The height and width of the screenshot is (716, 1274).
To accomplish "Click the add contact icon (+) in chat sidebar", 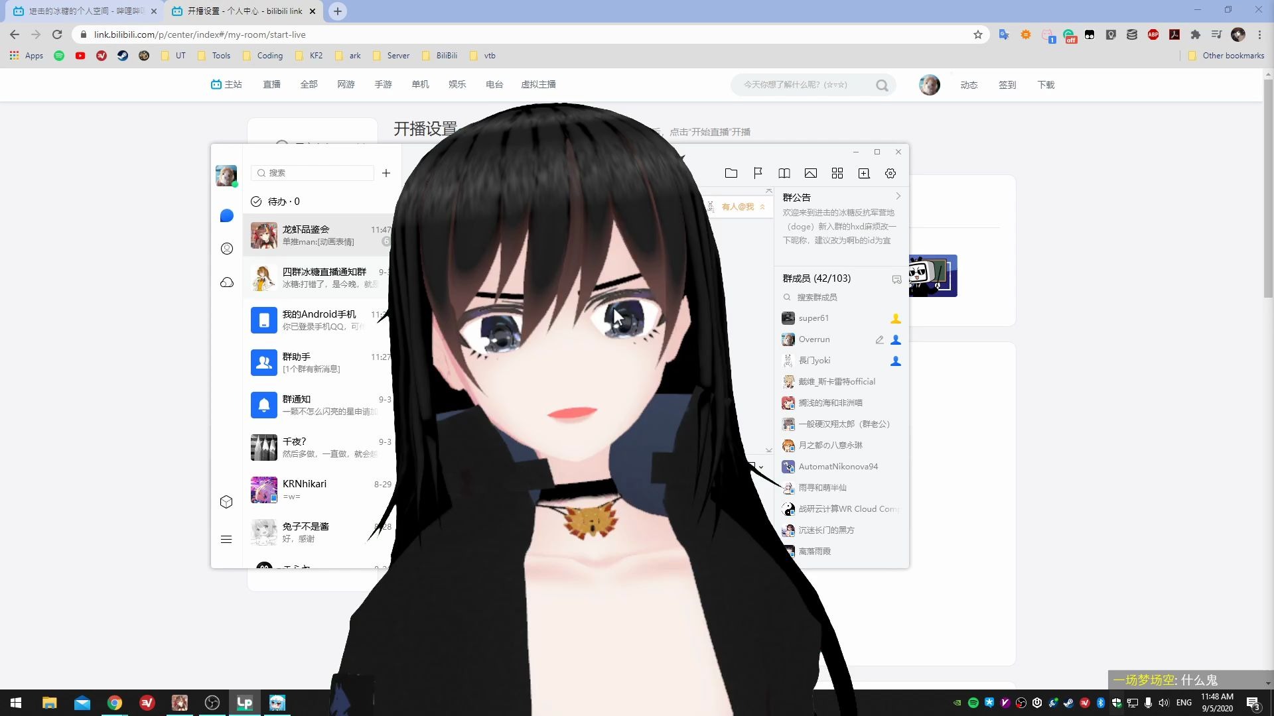I will coord(386,172).
